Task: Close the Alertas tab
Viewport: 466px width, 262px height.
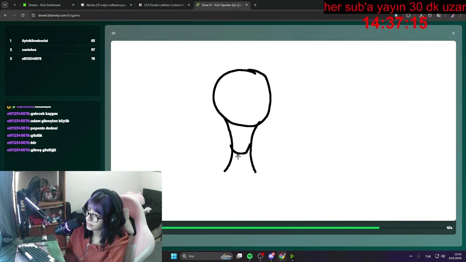Action: [131, 5]
